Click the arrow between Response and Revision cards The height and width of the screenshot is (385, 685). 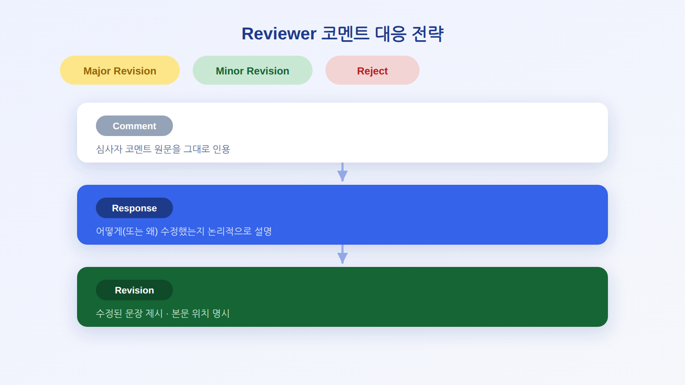coord(342,254)
